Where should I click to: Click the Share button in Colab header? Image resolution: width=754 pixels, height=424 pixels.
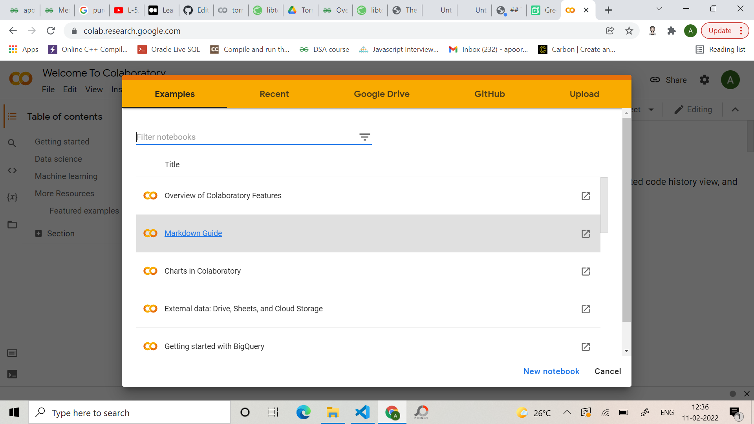[x=668, y=80]
